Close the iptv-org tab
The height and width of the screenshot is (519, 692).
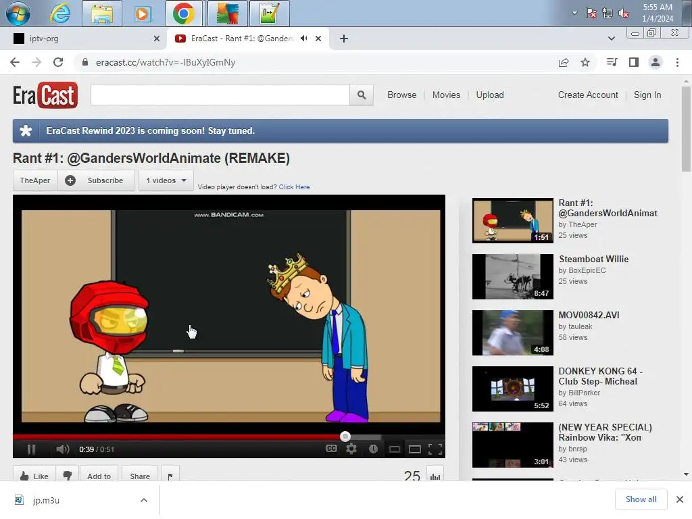(x=157, y=39)
